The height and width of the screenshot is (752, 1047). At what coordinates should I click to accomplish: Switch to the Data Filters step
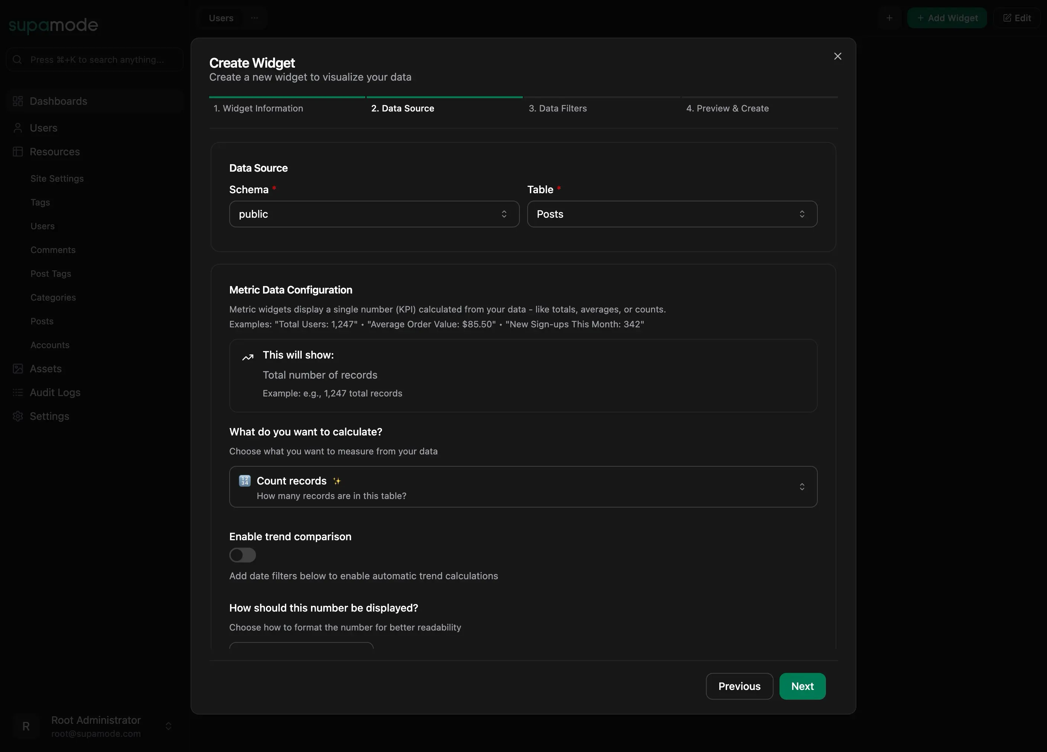tap(558, 108)
